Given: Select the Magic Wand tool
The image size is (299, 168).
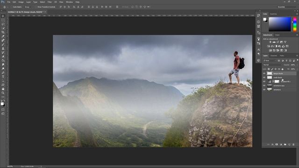Looking at the screenshot, I should 3,28.
